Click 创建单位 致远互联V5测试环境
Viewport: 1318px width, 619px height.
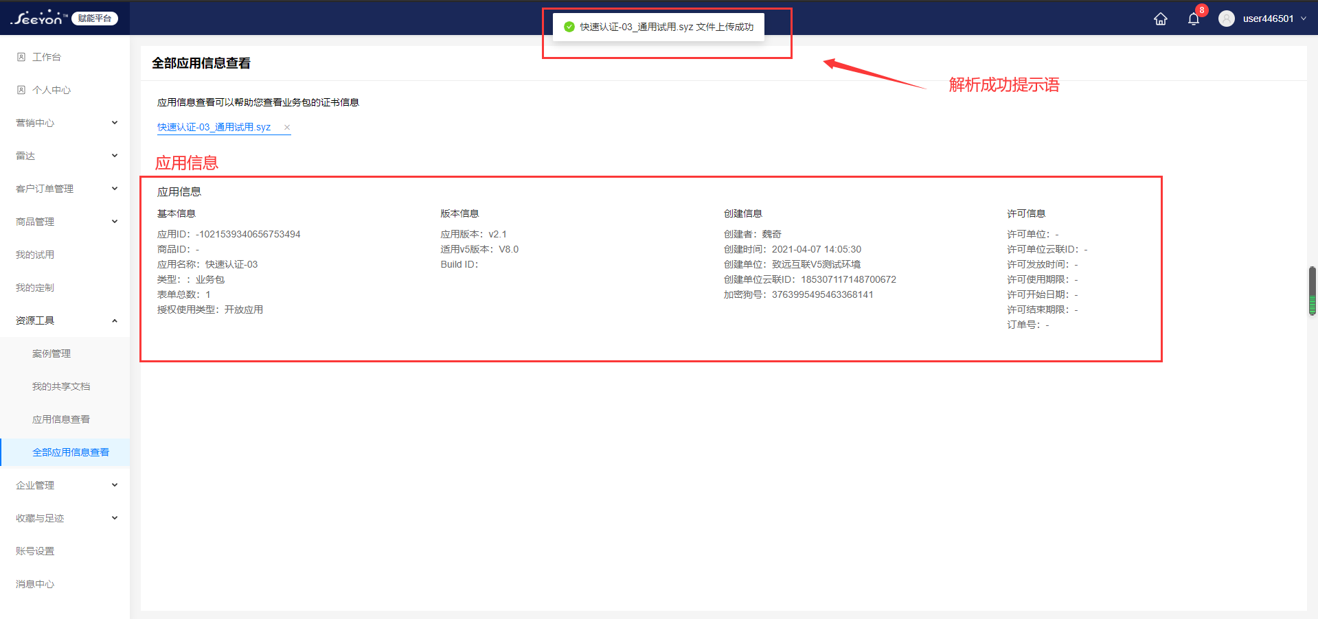(792, 264)
